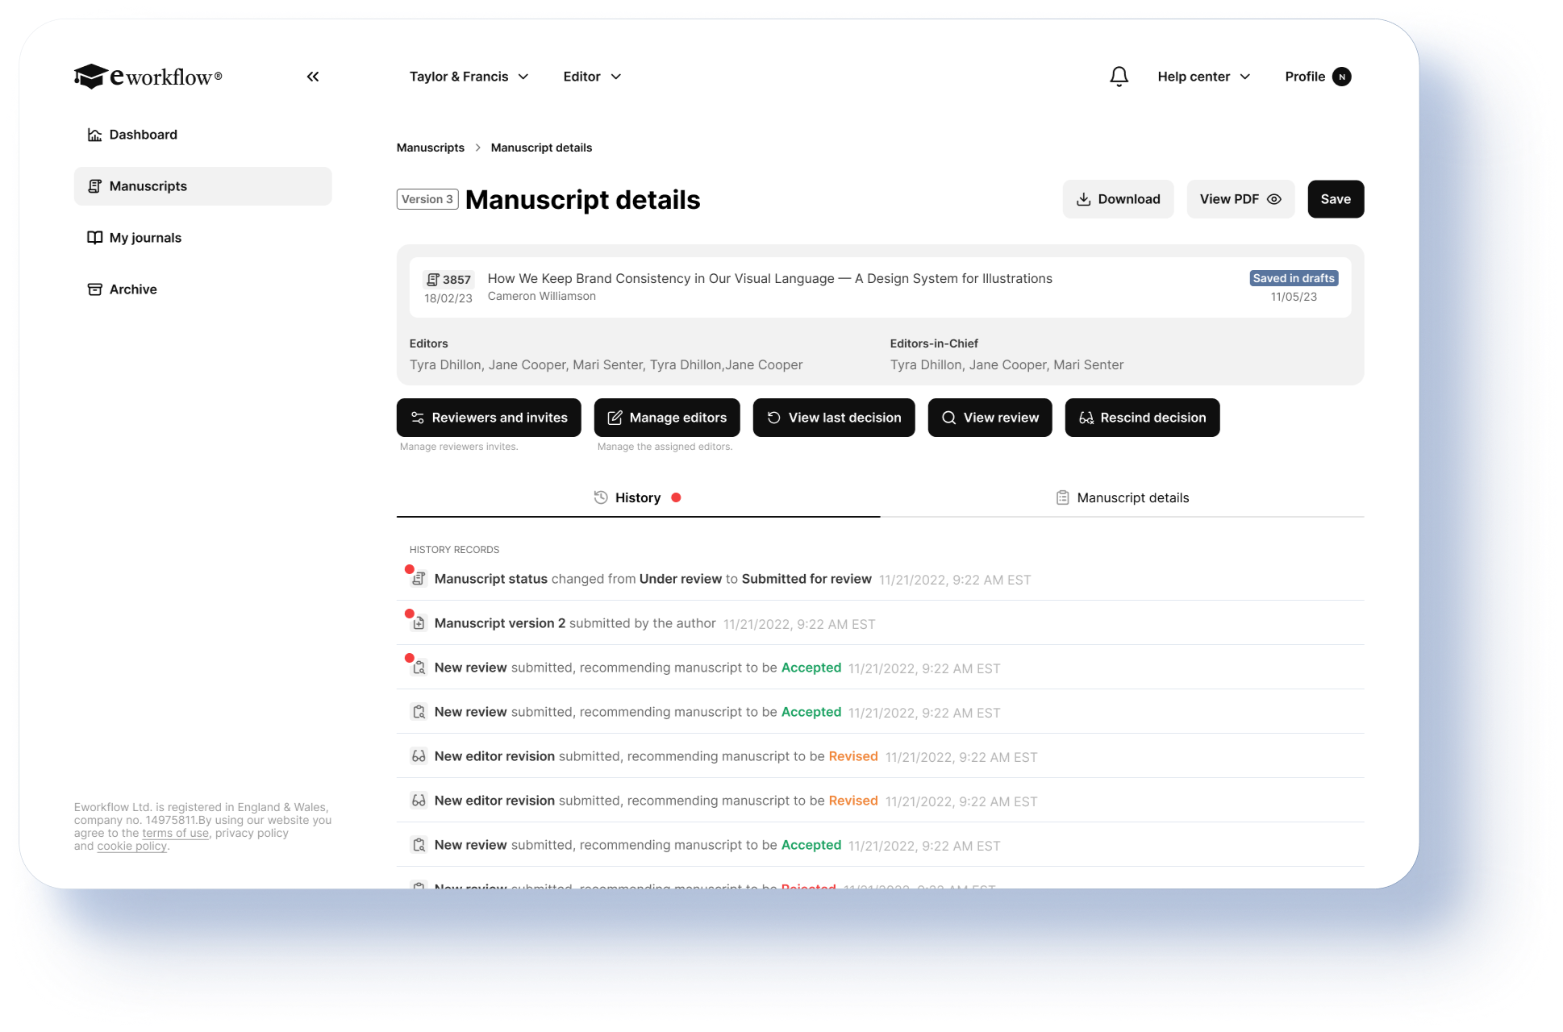Click the My journals book icon
1563x1032 pixels.
coord(94,238)
